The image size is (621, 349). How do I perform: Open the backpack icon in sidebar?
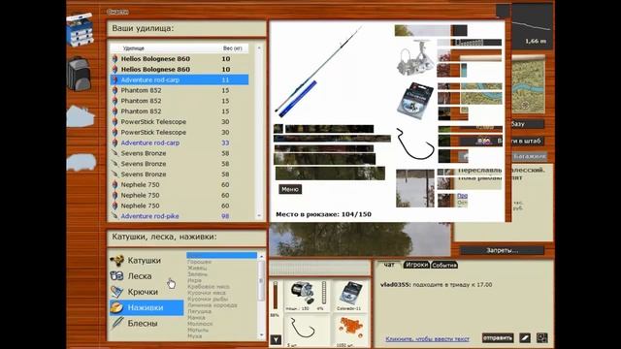click(80, 74)
